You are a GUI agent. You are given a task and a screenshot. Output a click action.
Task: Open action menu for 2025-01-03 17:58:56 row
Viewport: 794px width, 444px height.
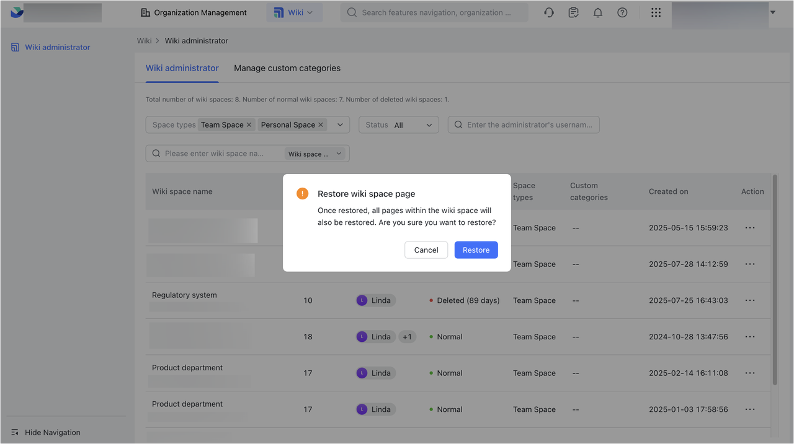[x=750, y=409]
